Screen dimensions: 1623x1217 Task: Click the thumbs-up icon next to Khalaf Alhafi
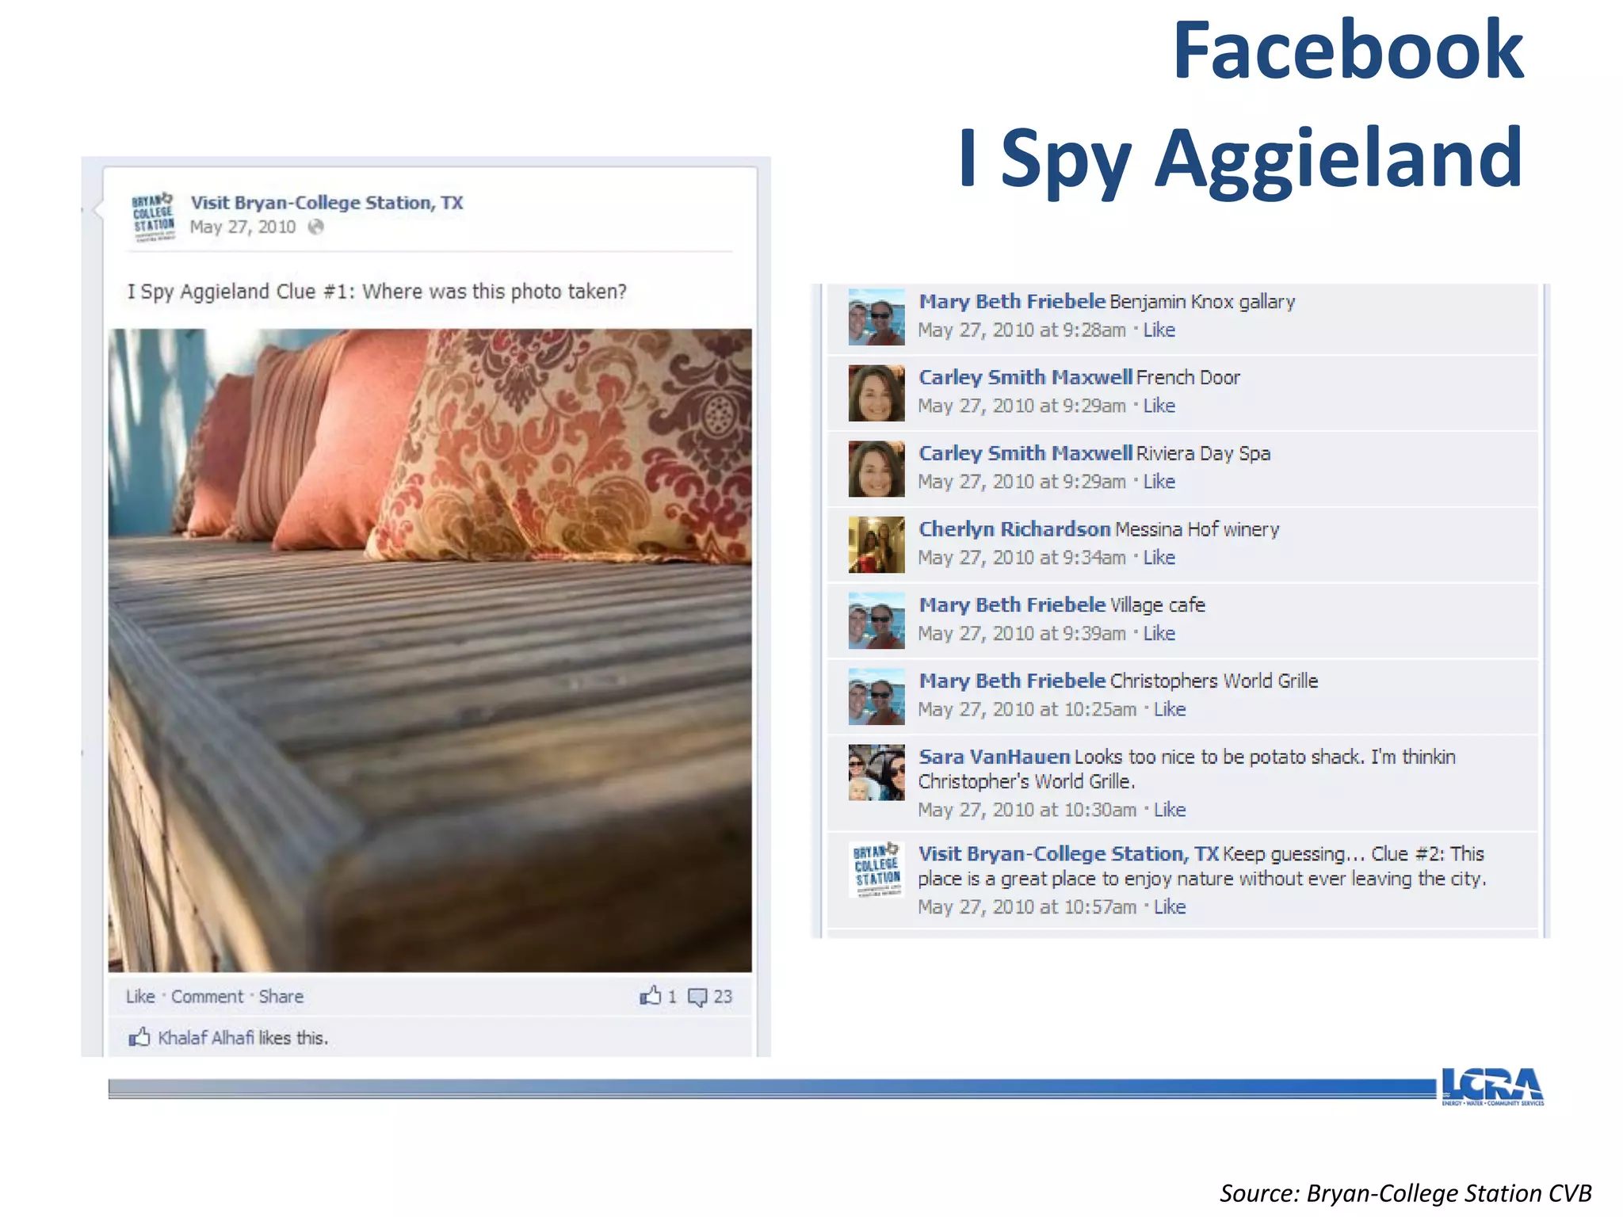coord(139,1037)
